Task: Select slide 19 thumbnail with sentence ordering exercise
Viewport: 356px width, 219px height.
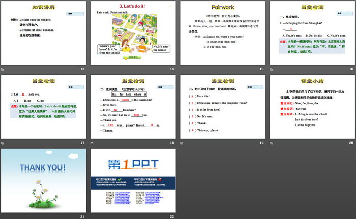Action: [223, 107]
